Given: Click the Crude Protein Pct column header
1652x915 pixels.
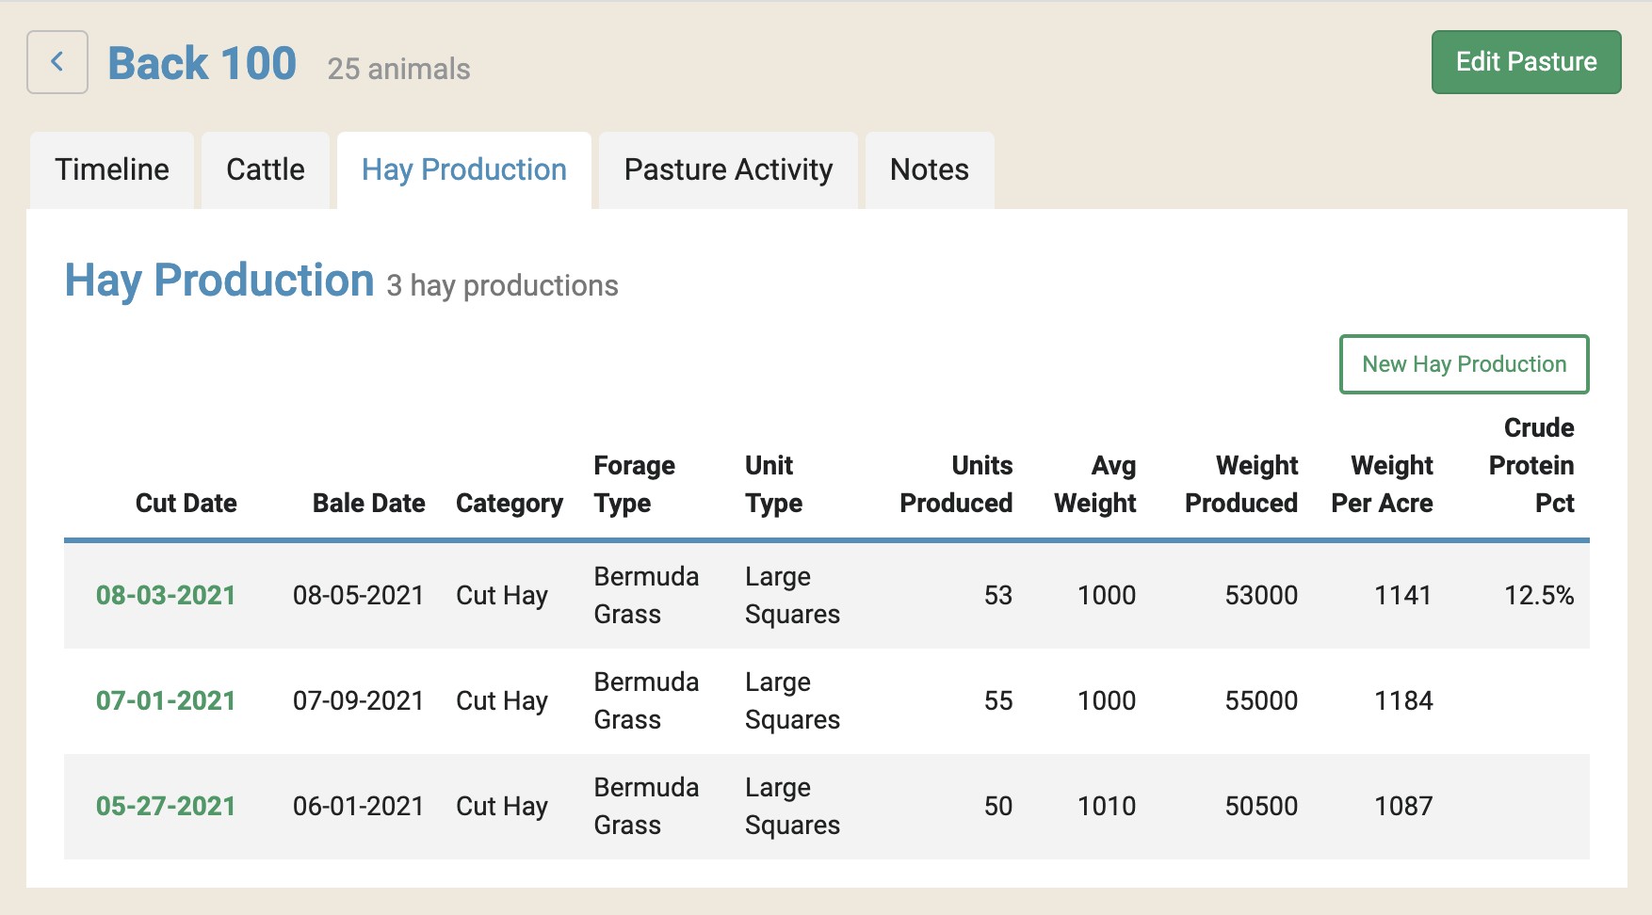Looking at the screenshot, I should click(x=1531, y=466).
